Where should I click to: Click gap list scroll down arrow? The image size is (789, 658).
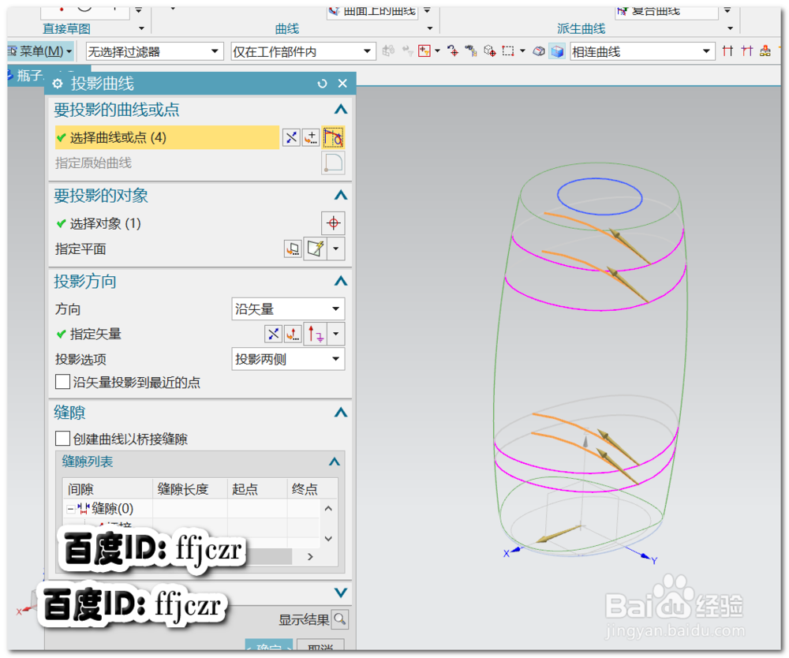point(328,539)
